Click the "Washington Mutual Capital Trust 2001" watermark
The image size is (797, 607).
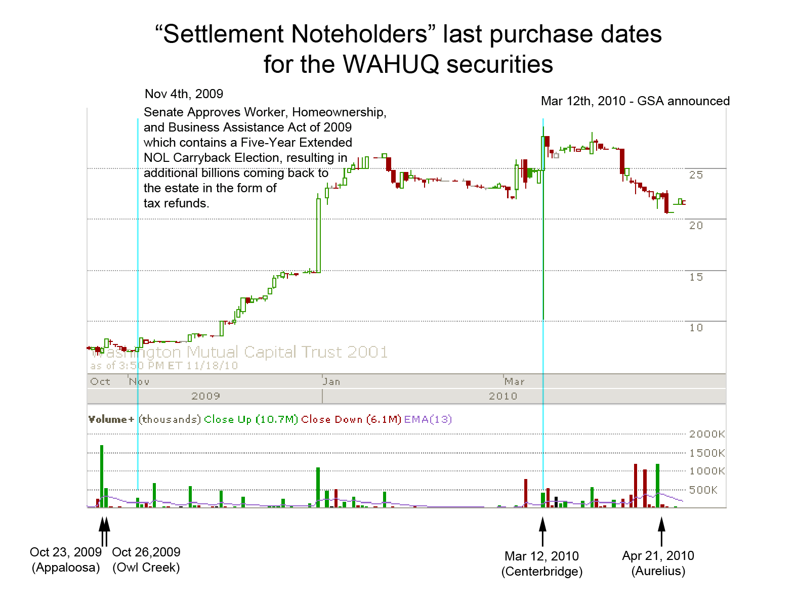(239, 352)
